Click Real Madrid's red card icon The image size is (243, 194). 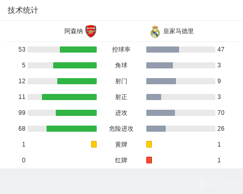point(149,160)
